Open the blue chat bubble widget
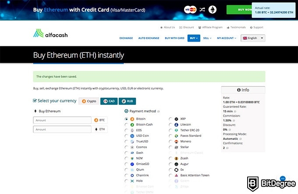 point(283,178)
